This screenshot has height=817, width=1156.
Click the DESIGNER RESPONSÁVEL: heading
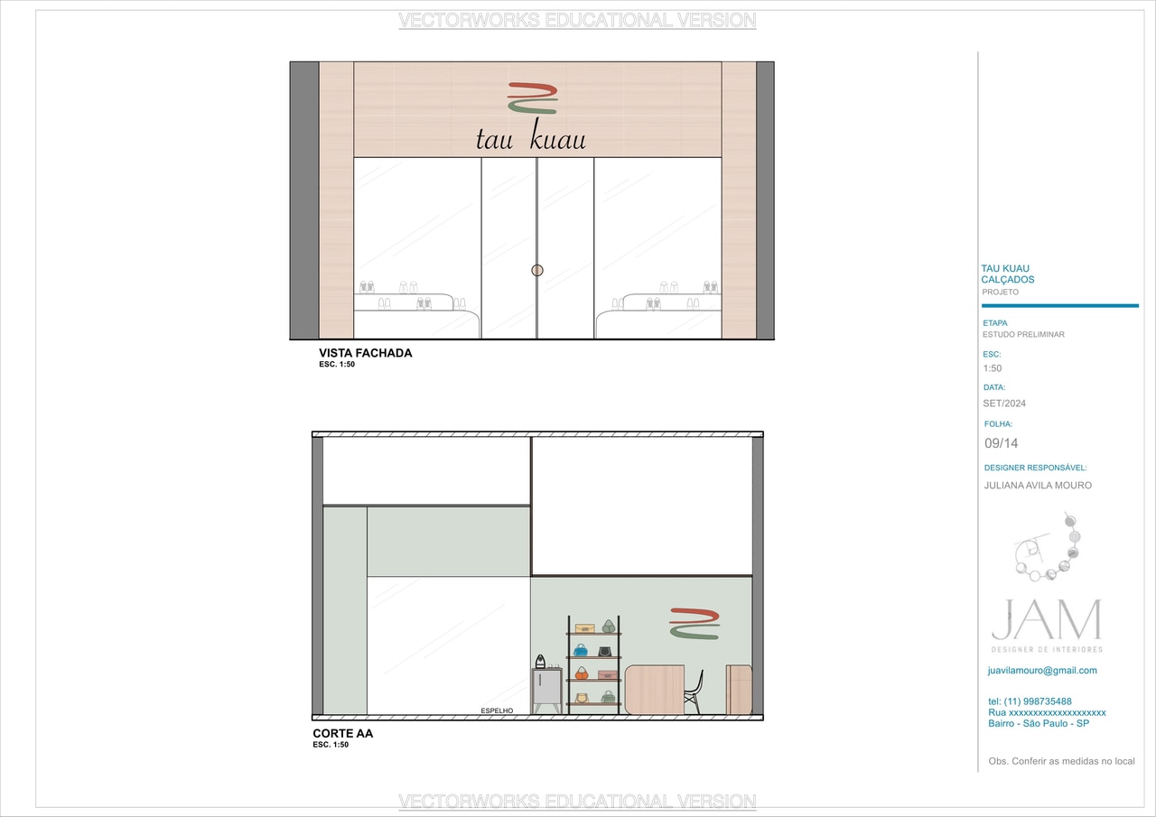pos(1035,469)
